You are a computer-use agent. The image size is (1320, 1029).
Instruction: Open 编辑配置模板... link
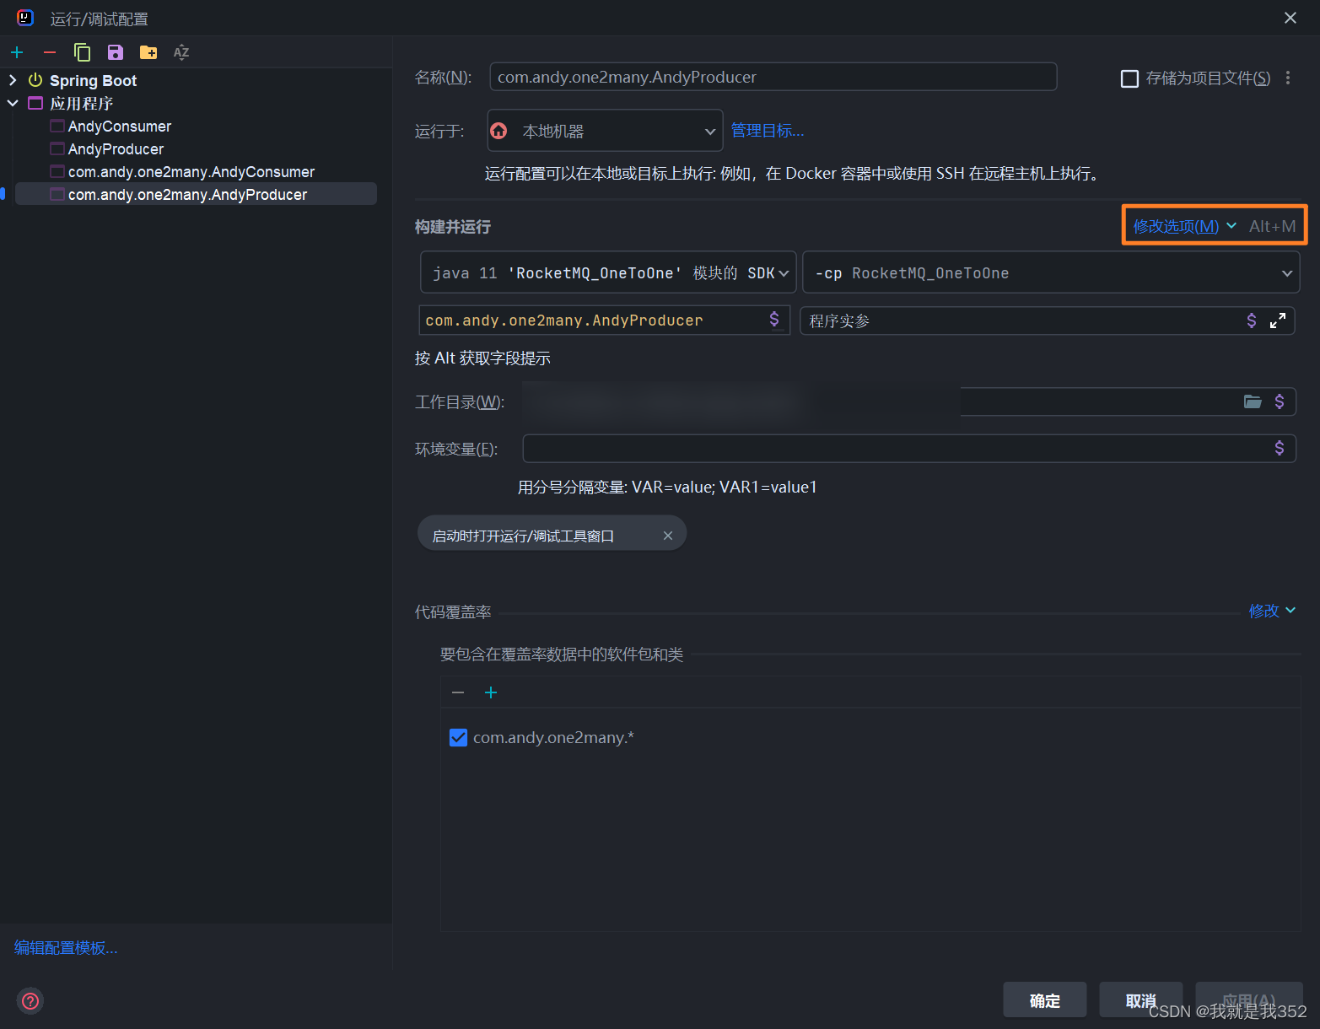(66, 948)
